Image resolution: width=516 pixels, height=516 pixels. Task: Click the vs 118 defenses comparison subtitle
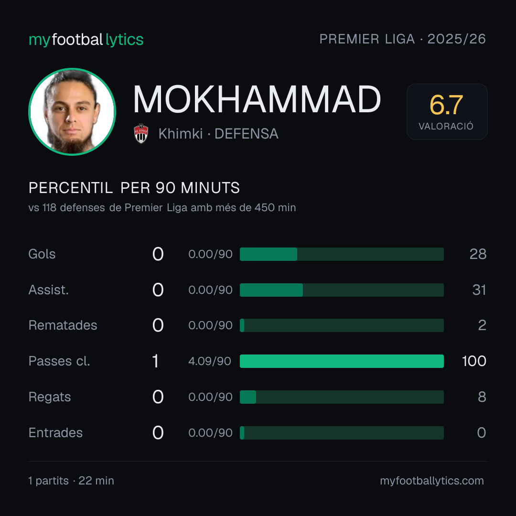[x=162, y=208]
